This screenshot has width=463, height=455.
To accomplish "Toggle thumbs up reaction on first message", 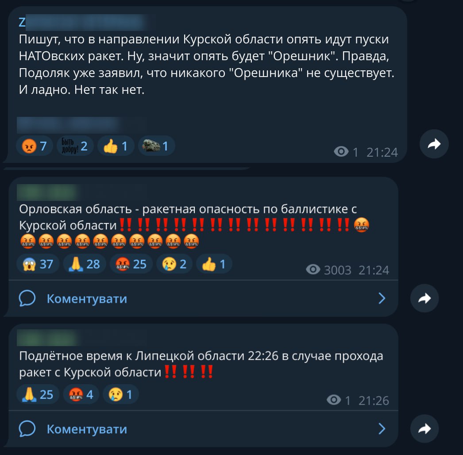I will click(116, 146).
